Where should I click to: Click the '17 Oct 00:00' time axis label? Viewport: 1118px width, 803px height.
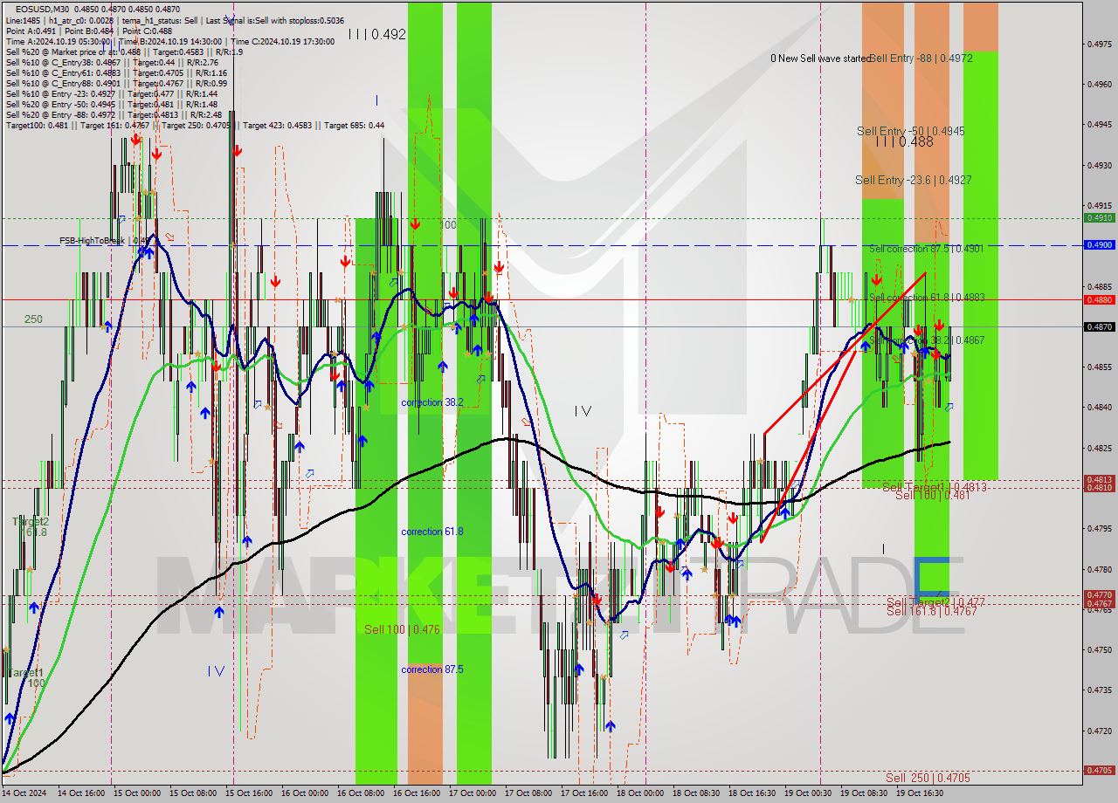point(473,793)
